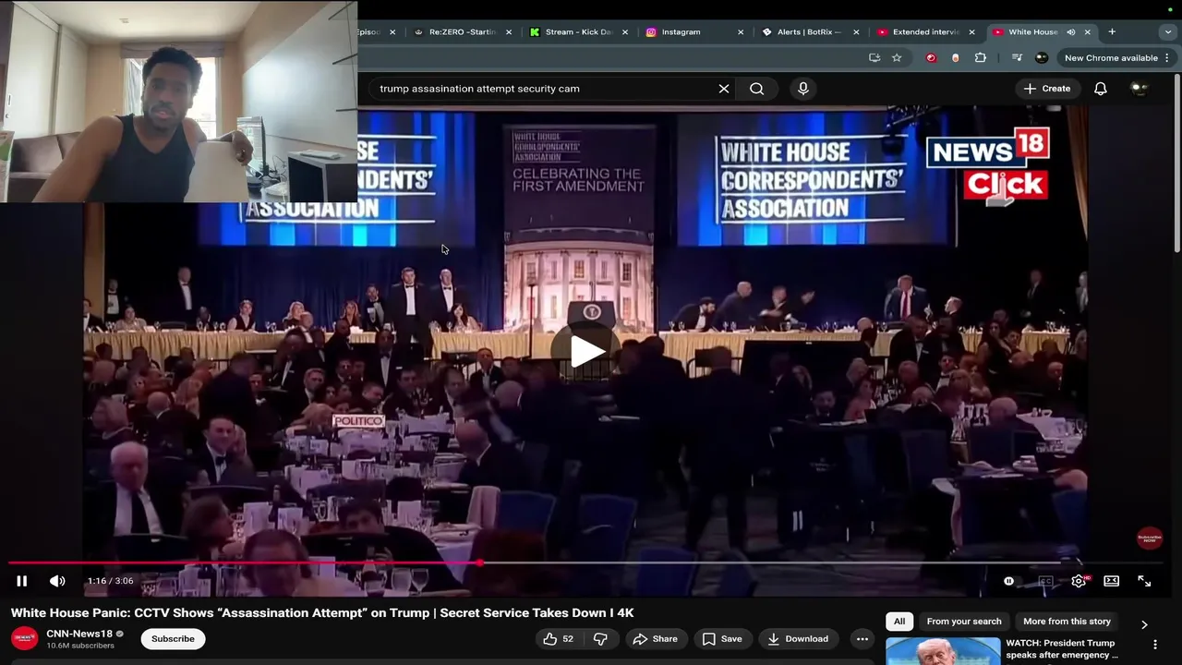Viewport: 1182px width, 665px height.
Task: Show more filter chips with the right arrow
Action: tap(1144, 624)
